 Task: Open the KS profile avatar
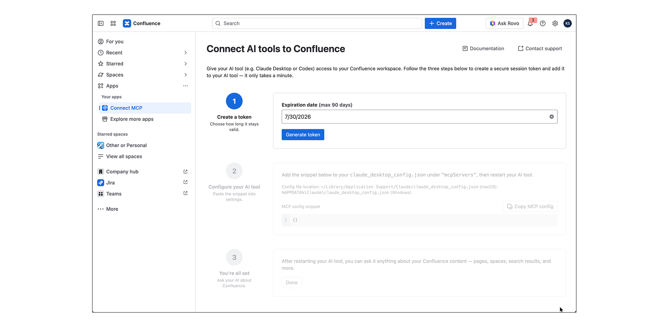(568, 23)
